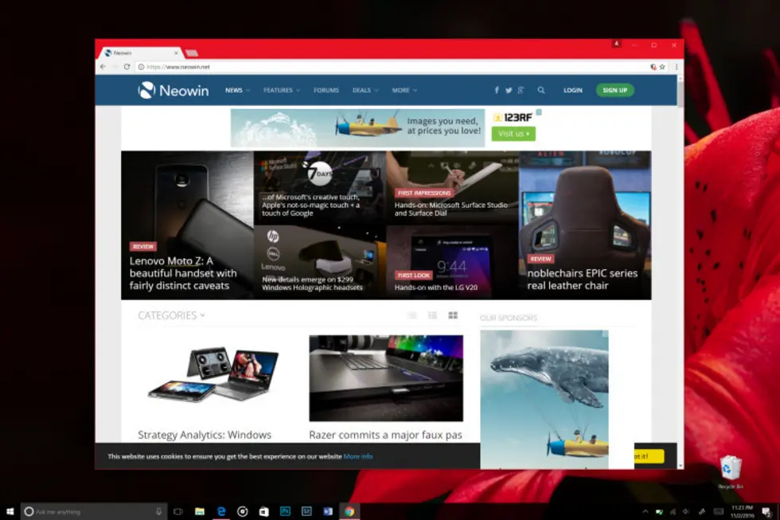Image resolution: width=780 pixels, height=520 pixels.
Task: Open the Windows Start menu
Action: click(x=10, y=511)
